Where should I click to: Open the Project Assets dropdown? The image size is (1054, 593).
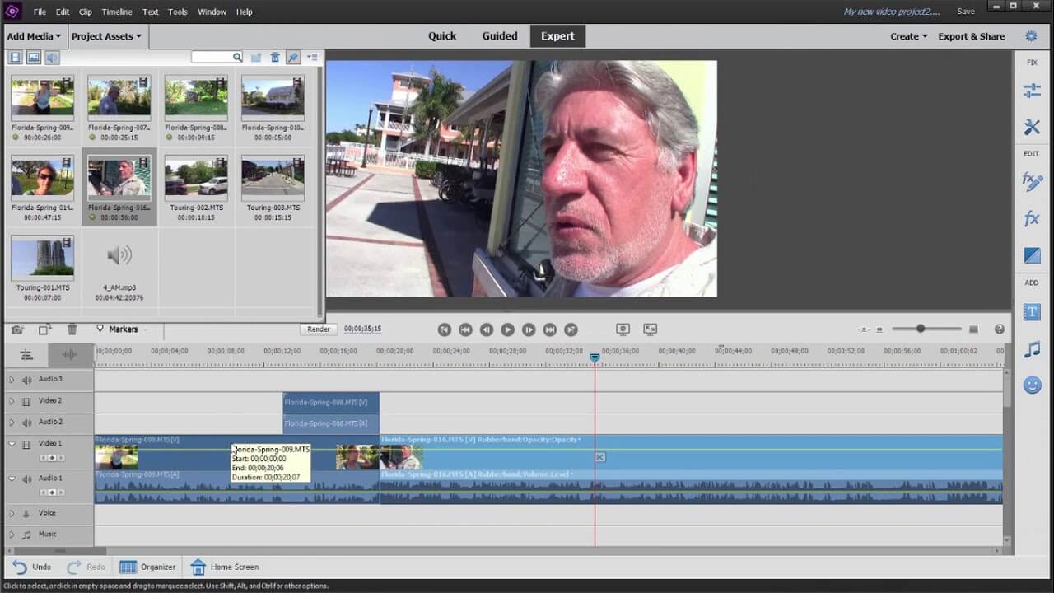click(105, 36)
